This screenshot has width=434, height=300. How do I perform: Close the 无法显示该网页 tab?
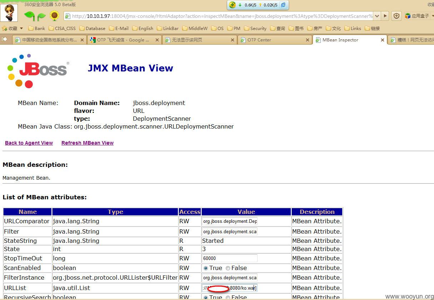pos(233,40)
